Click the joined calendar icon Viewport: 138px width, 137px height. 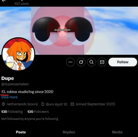72,104
